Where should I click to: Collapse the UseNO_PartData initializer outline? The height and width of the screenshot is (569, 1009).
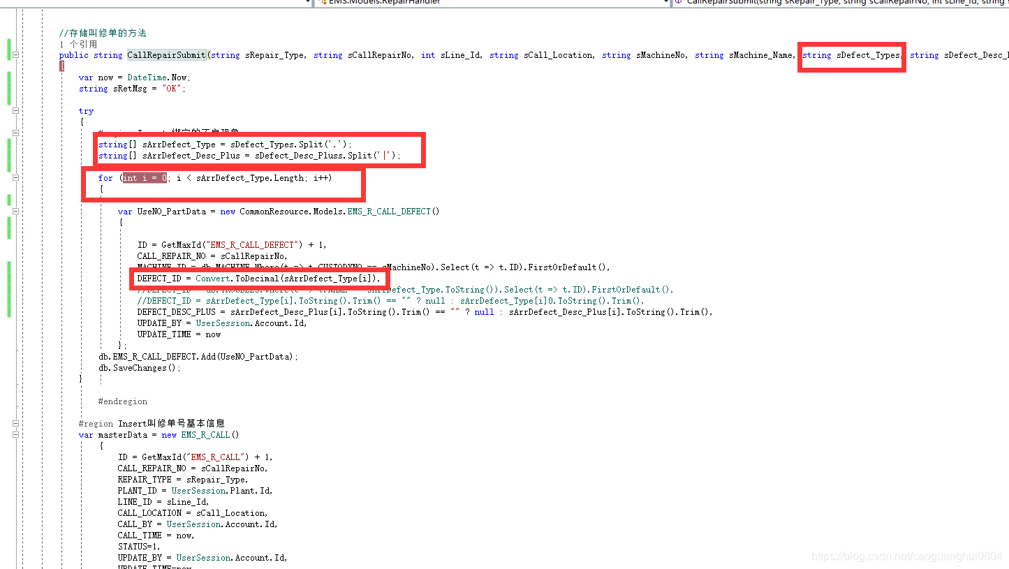click(x=15, y=212)
